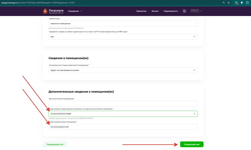This screenshot has width=251, height=150.
Task: Click the browser address bar URL
Action: (38, 2)
